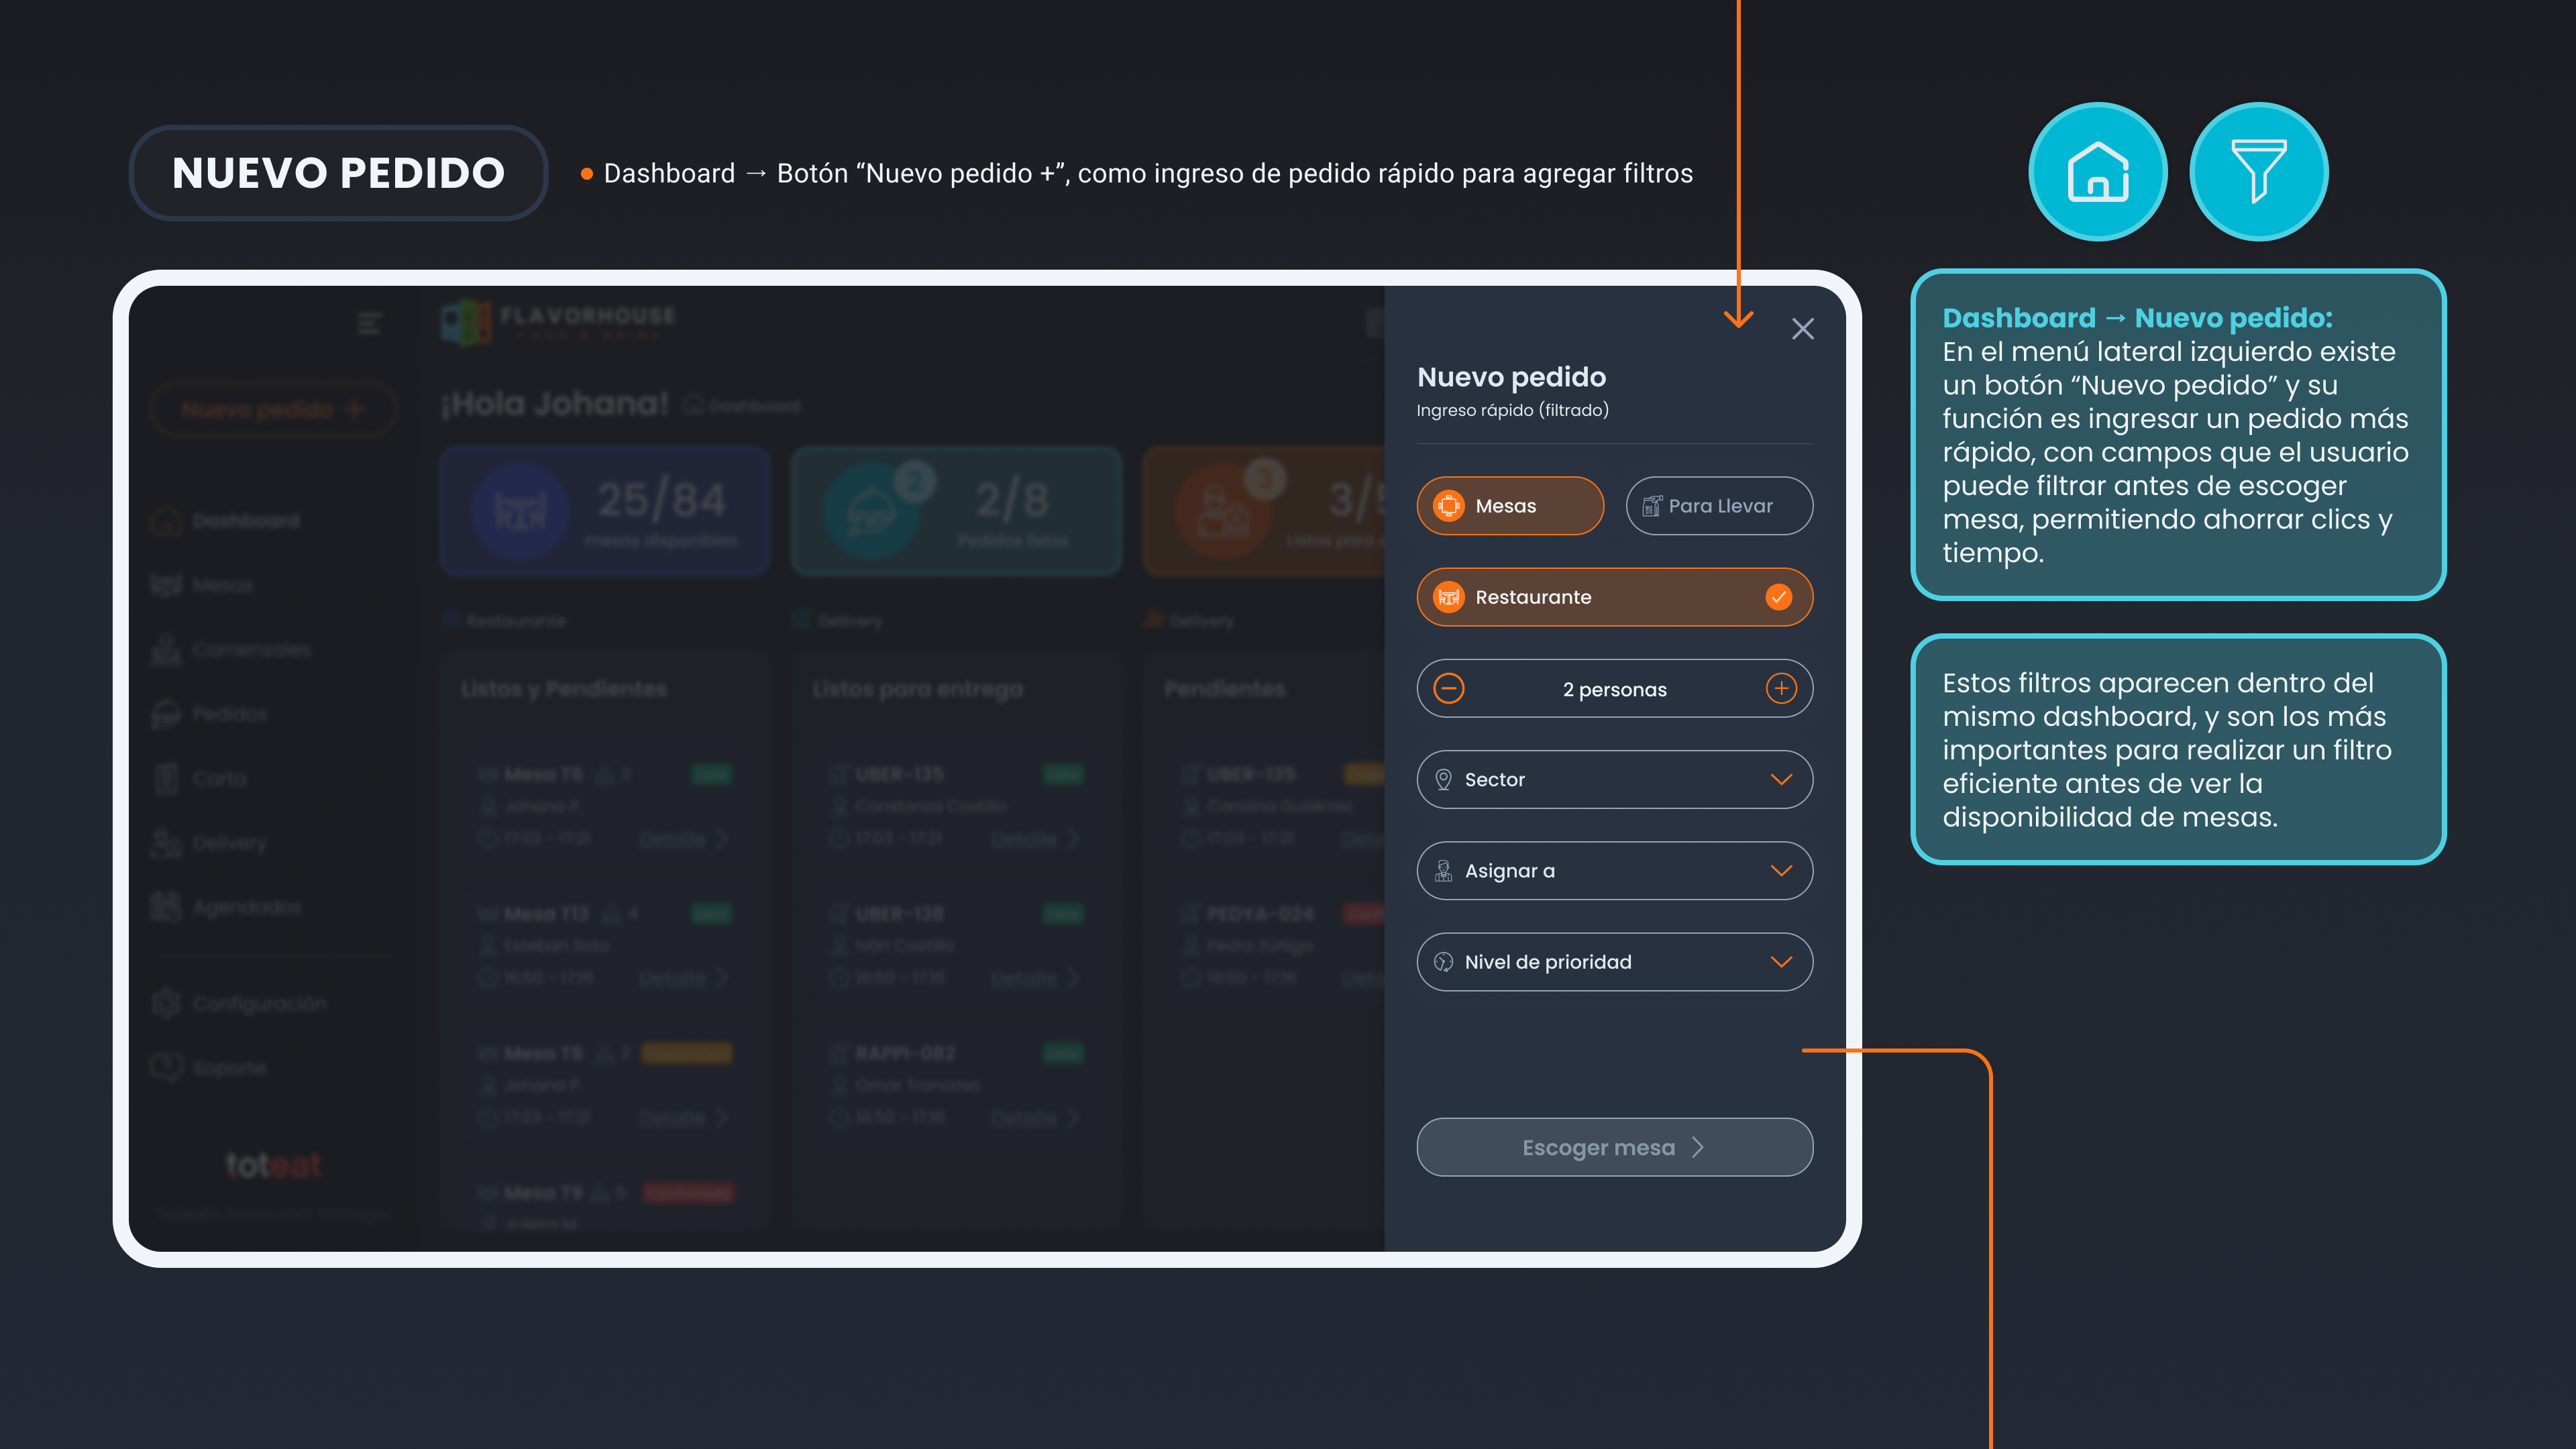This screenshot has width=2576, height=1449.
Task: Expand the Sector dropdown
Action: click(x=1781, y=780)
